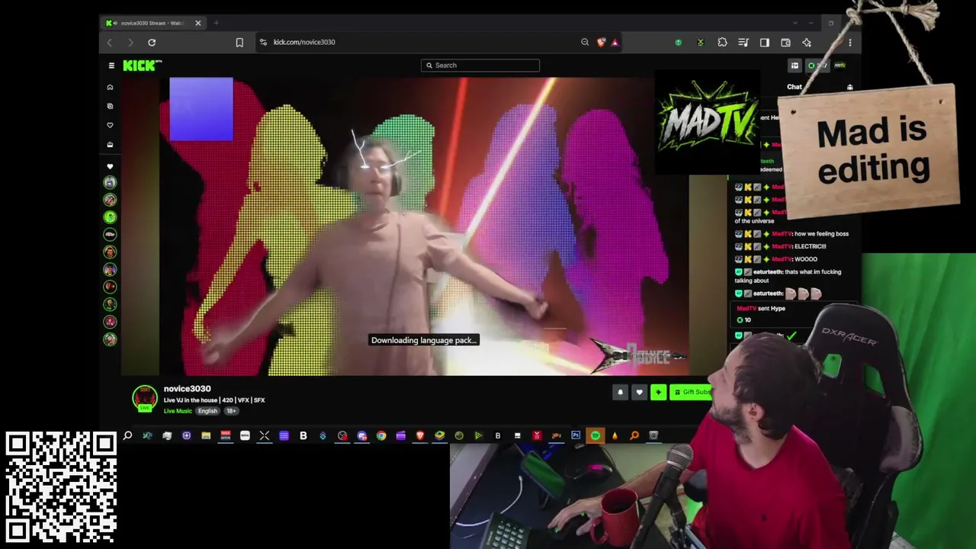Toggle the theatre layout icon above chat
Viewport: 976px width, 549px height.
click(795, 66)
